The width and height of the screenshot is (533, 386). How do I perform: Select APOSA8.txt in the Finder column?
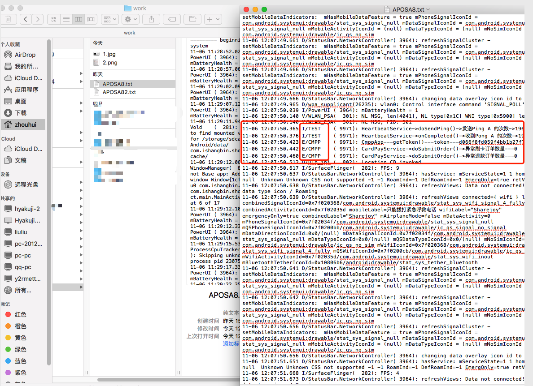[133, 84]
